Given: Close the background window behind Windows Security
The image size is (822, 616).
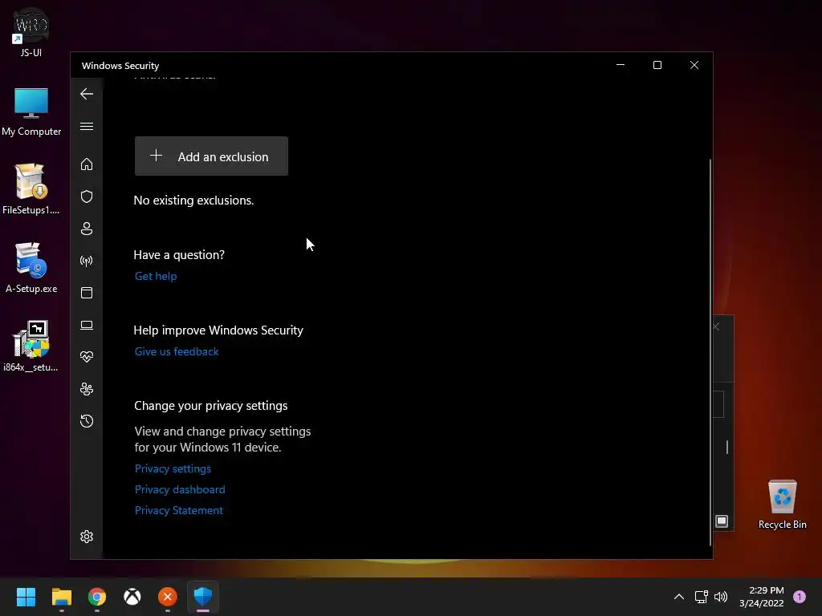Looking at the screenshot, I should [716, 327].
